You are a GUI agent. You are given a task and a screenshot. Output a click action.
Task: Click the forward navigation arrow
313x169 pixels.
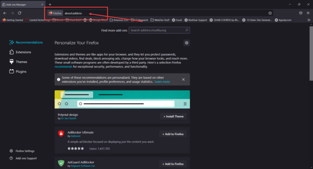click(12, 13)
